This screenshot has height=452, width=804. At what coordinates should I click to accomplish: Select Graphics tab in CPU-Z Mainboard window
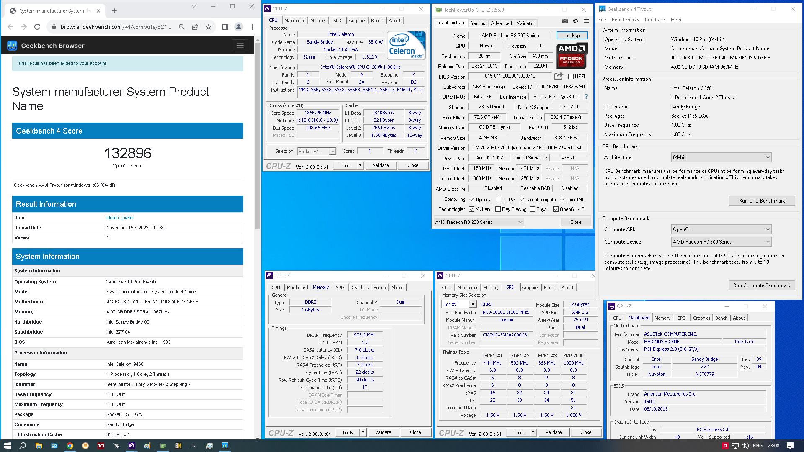701,318
